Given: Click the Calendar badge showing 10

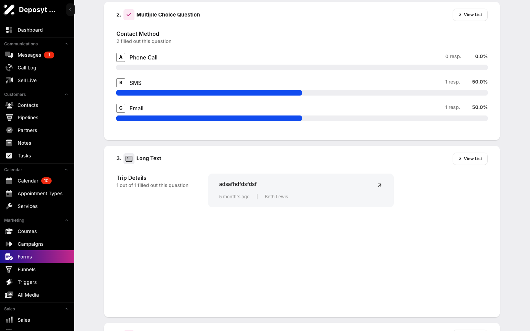Looking at the screenshot, I should (x=46, y=181).
